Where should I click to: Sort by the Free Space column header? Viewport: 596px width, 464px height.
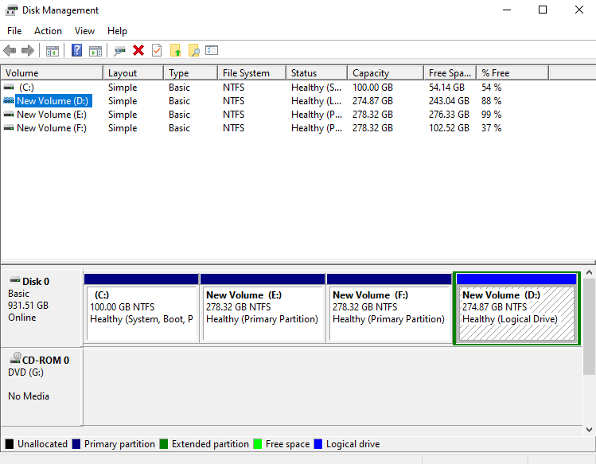coord(450,73)
